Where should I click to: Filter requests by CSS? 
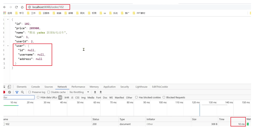[77, 98]
